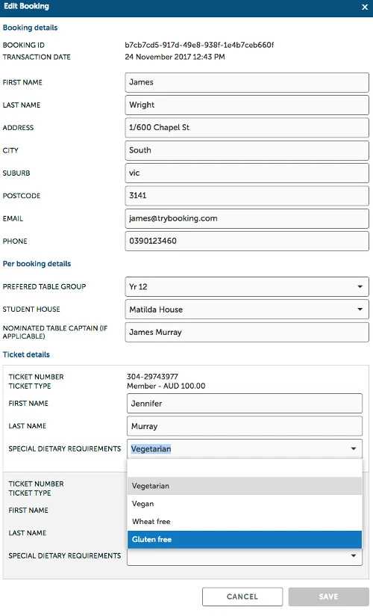Click the Email input field

tap(247, 218)
